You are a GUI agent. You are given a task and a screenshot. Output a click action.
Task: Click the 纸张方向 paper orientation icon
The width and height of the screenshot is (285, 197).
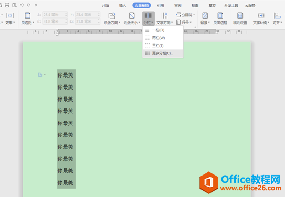(112, 16)
